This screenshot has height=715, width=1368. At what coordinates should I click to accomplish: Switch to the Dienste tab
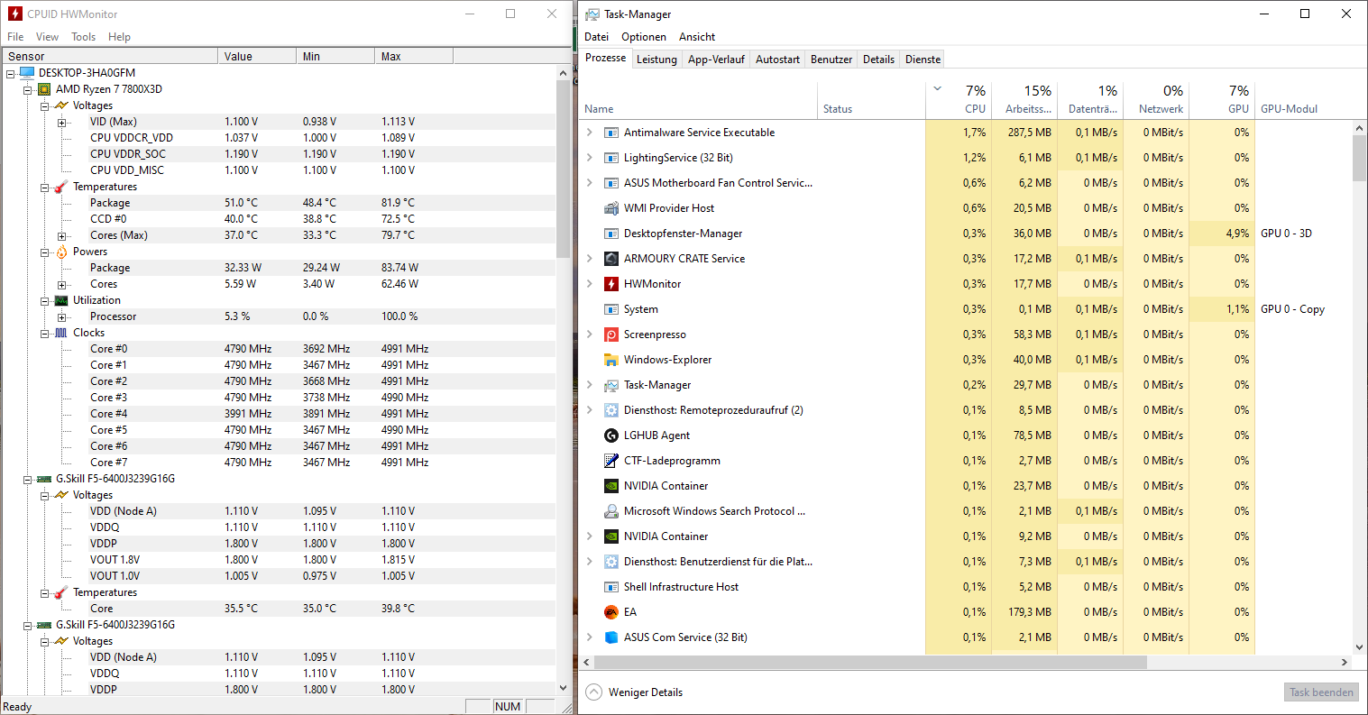pyautogui.click(x=923, y=60)
